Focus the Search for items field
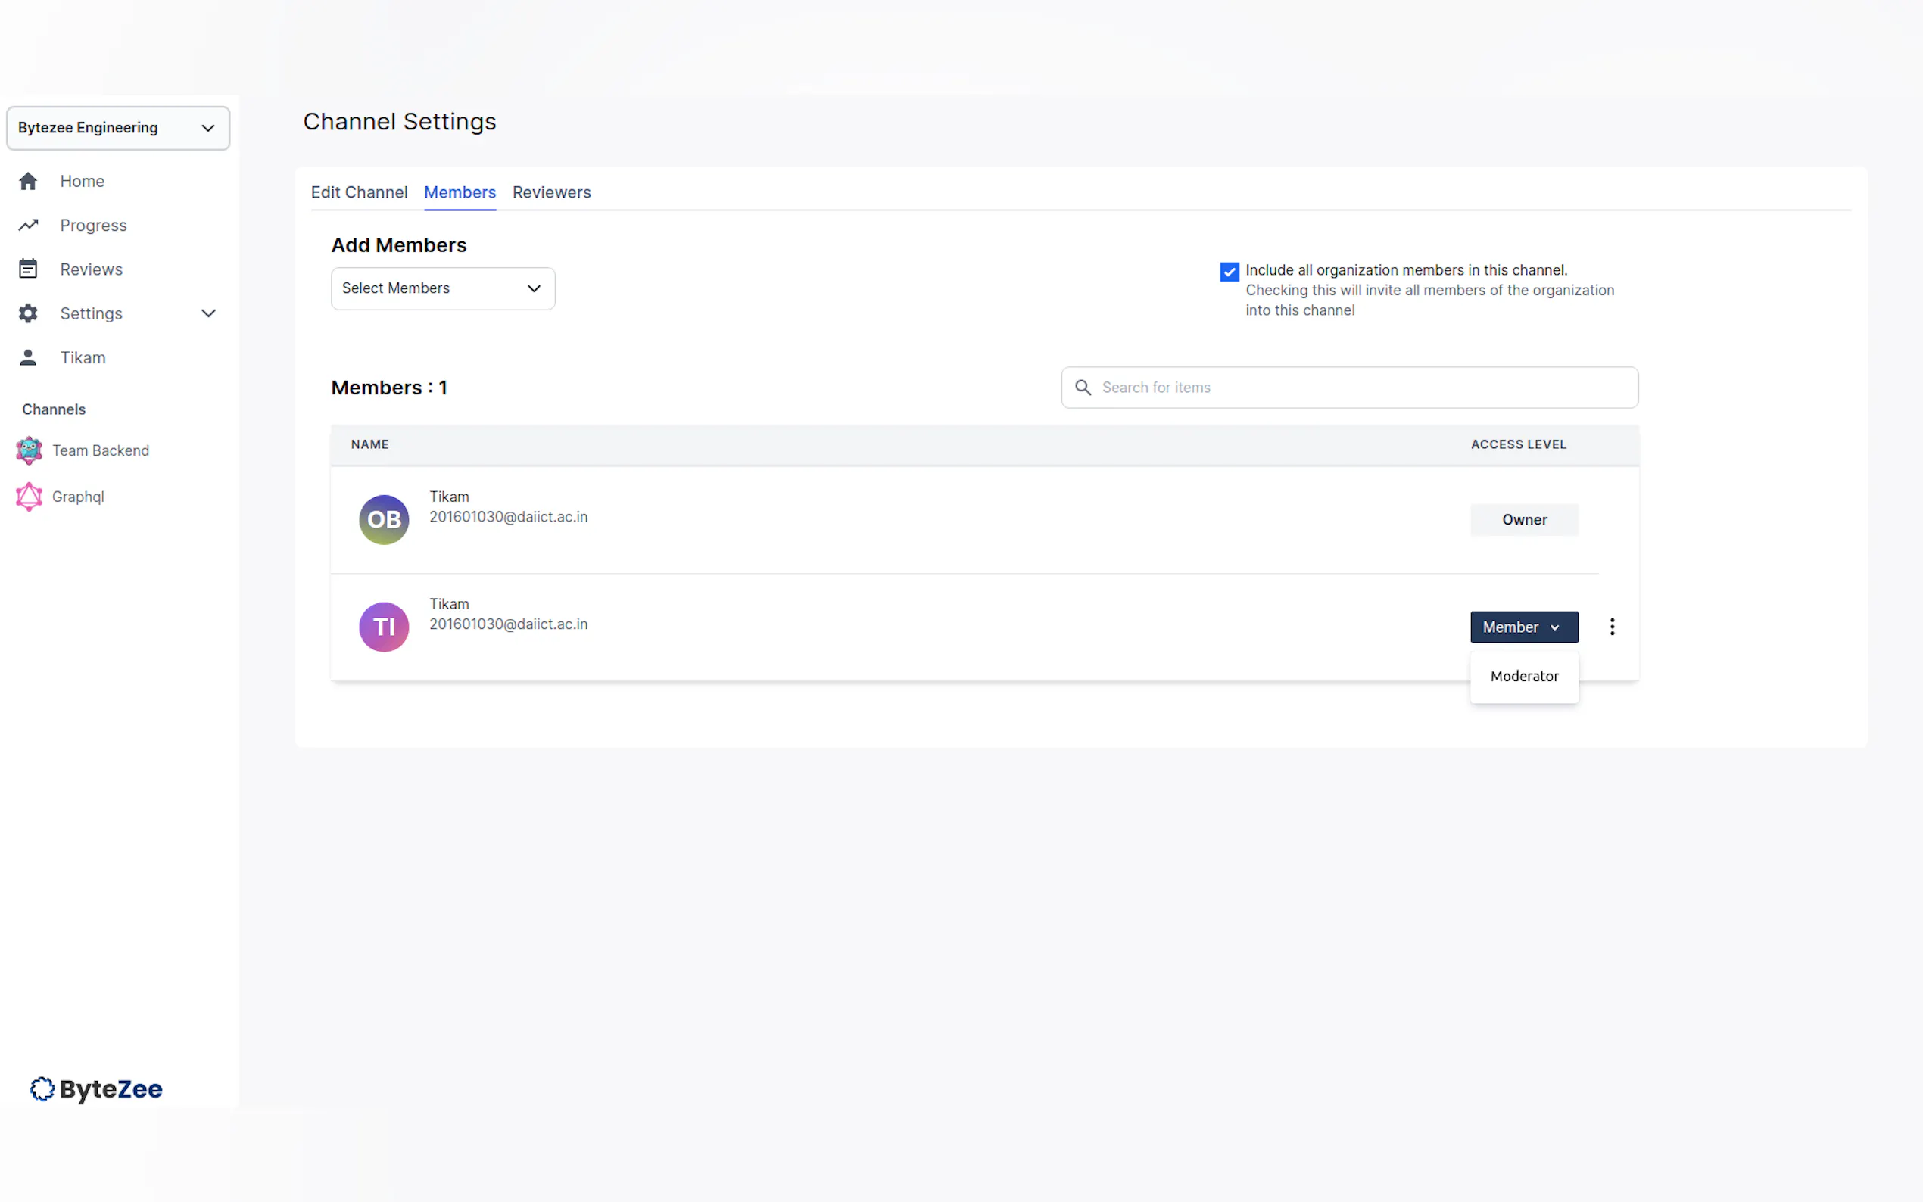 [1361, 387]
